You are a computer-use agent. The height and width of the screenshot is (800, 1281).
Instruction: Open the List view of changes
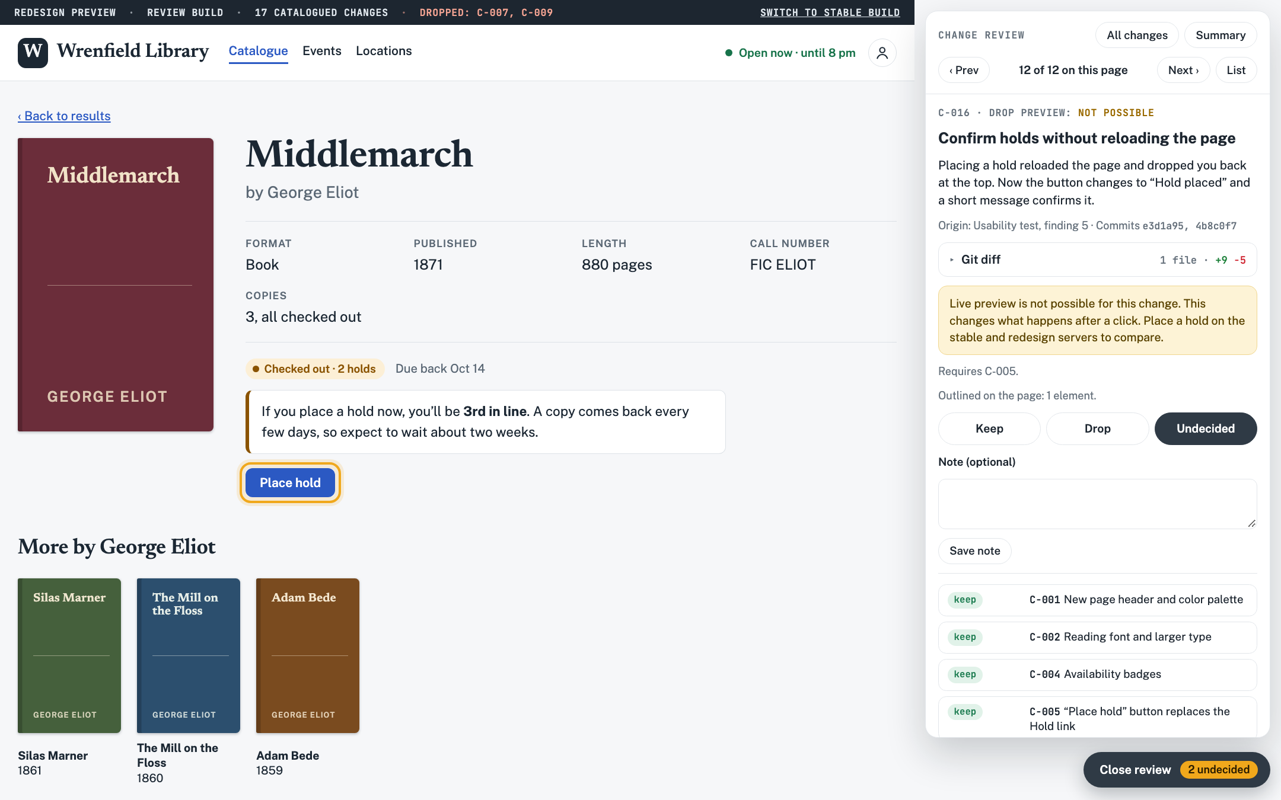click(x=1236, y=70)
